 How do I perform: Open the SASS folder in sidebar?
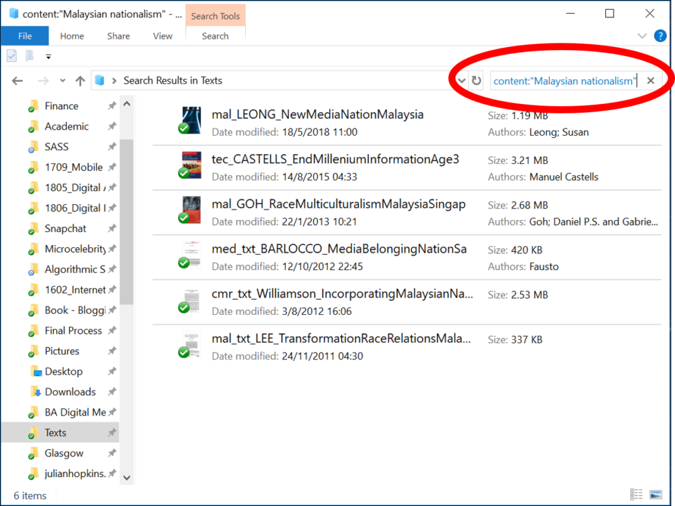tap(57, 147)
